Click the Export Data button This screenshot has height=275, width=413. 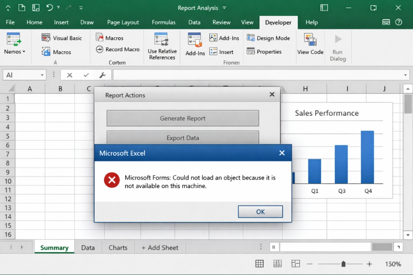click(x=183, y=138)
